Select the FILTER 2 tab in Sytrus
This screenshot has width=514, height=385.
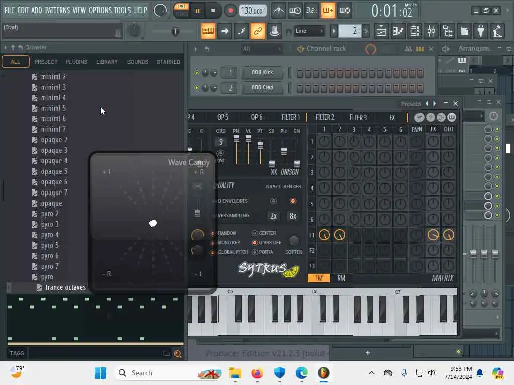click(325, 117)
